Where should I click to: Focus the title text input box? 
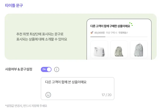pos(77,87)
